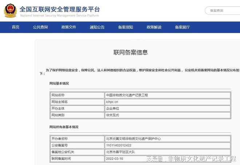Select the 网站类别 label cell
The height and width of the screenshot is (165, 240).
coord(77,115)
